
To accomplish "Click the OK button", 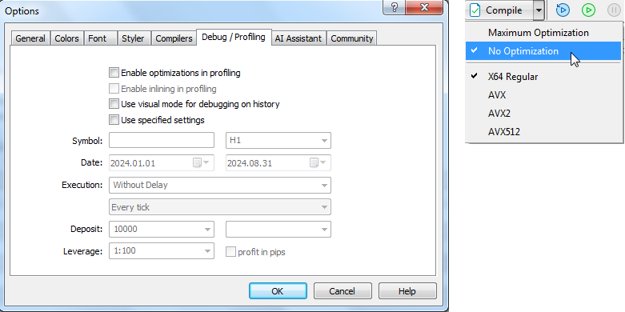I will point(278,291).
